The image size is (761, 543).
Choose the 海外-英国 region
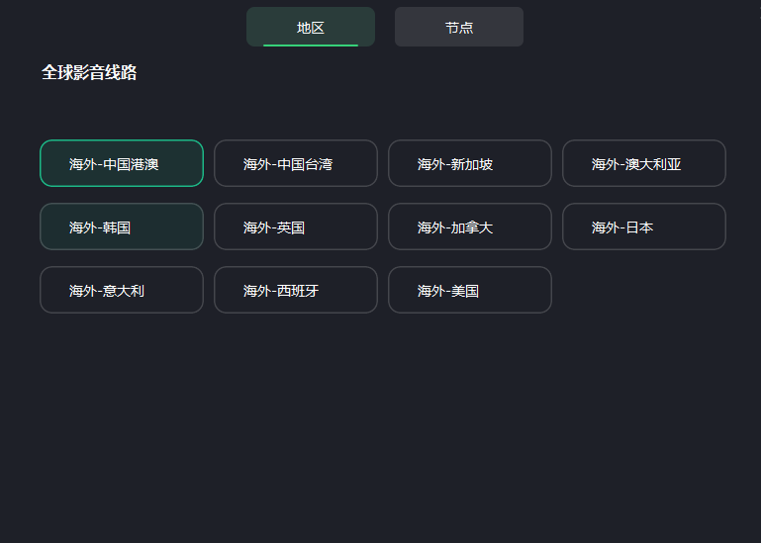pyautogui.click(x=296, y=226)
